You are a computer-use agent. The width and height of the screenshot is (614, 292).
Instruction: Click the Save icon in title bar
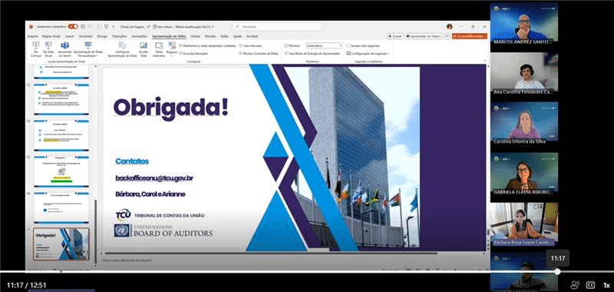click(83, 27)
